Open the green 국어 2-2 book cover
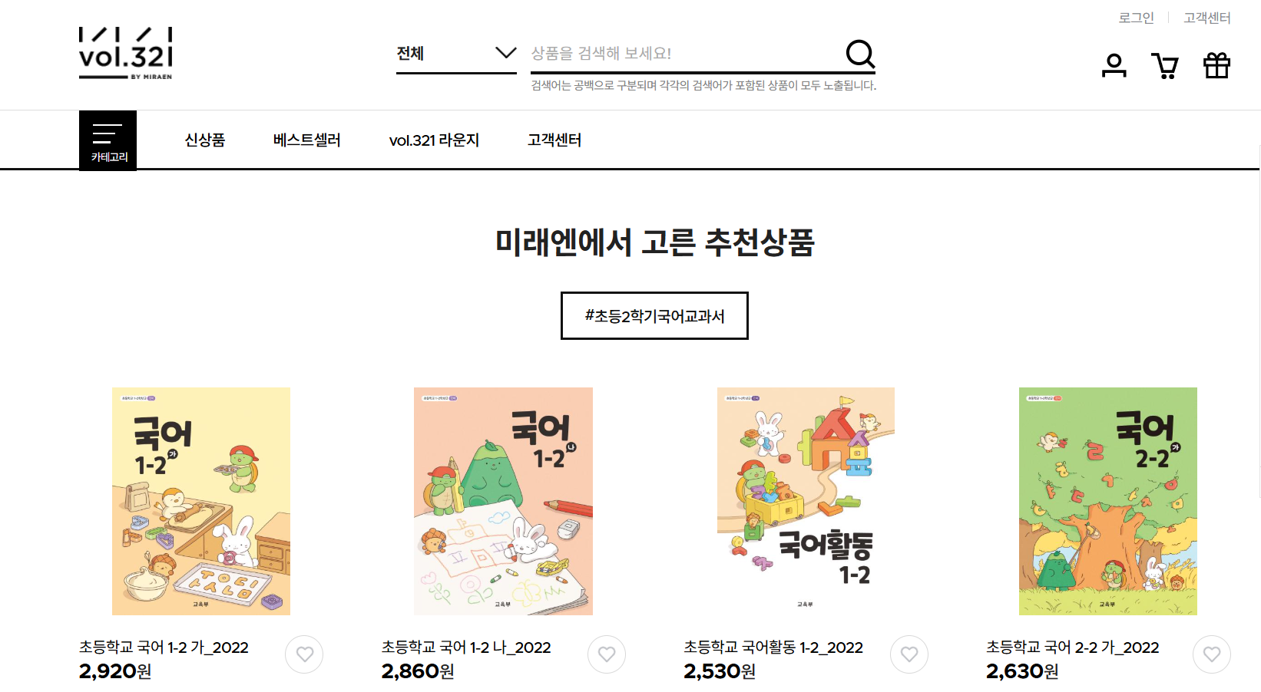This screenshot has width=1261, height=692. 1107,501
